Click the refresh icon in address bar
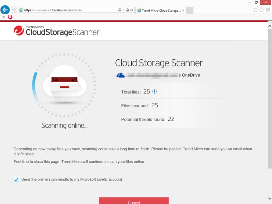The image size is (272, 204). point(132,10)
